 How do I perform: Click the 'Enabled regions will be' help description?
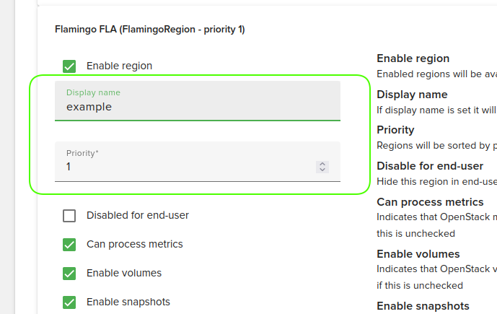[x=436, y=74]
